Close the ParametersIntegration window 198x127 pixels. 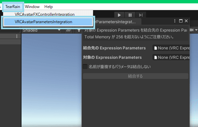[186, 21]
